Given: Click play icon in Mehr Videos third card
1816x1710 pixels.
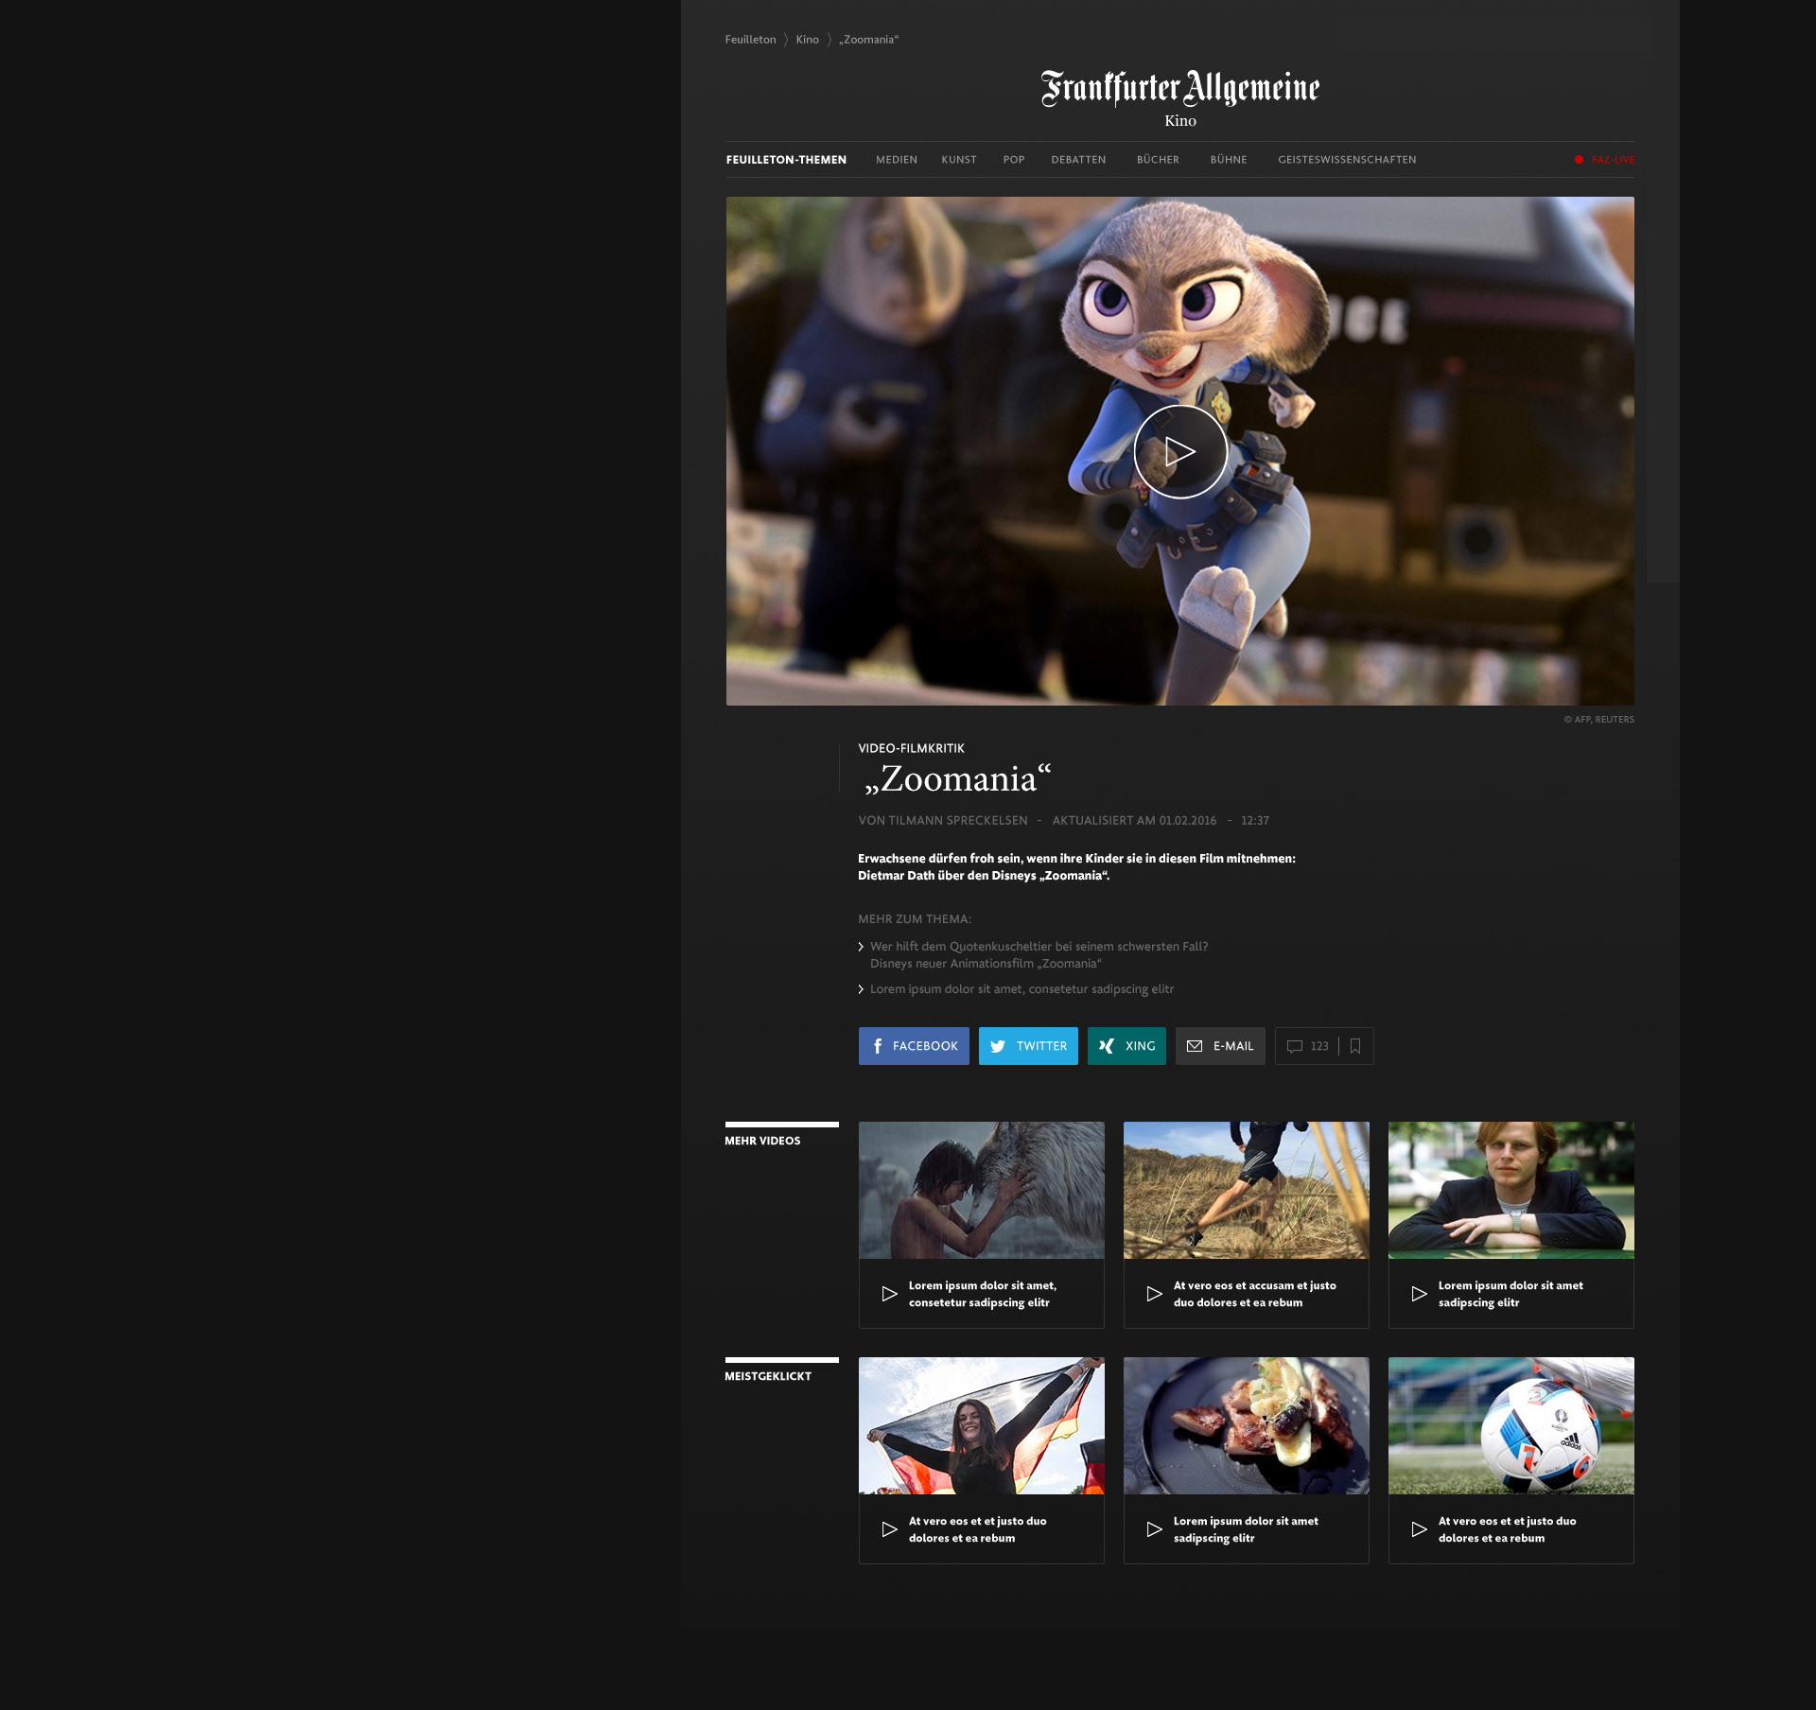Looking at the screenshot, I should point(1419,1294).
